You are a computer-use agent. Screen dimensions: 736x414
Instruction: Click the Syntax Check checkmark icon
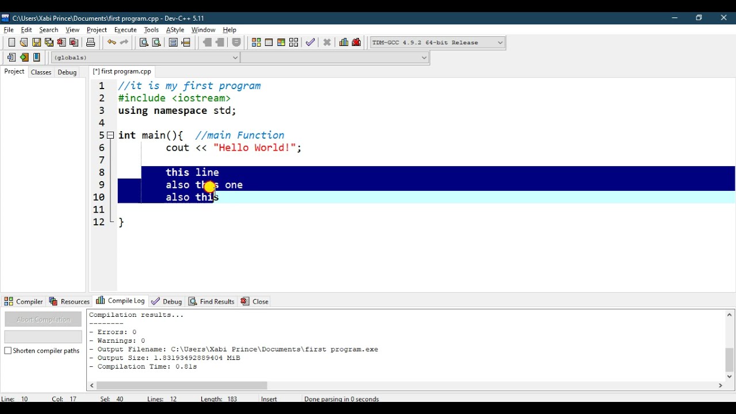[x=310, y=42]
